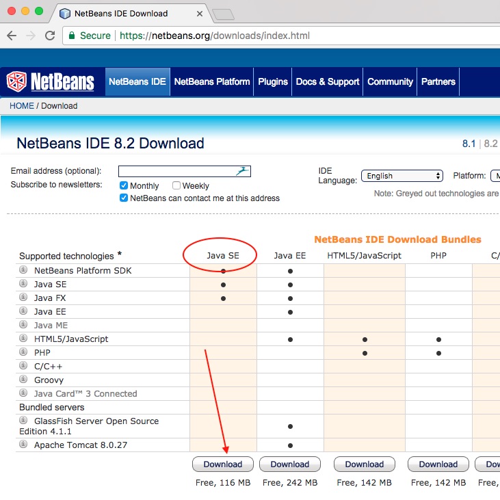Open info icon next to Java SE row
Viewport: 500px width, 500px height.
pos(23,283)
